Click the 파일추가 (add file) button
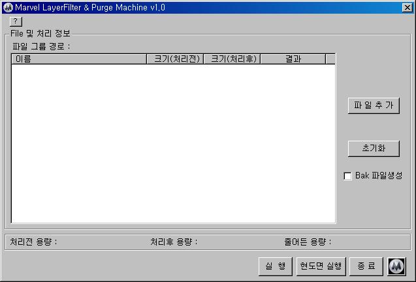The width and height of the screenshot is (416, 282). coord(374,106)
